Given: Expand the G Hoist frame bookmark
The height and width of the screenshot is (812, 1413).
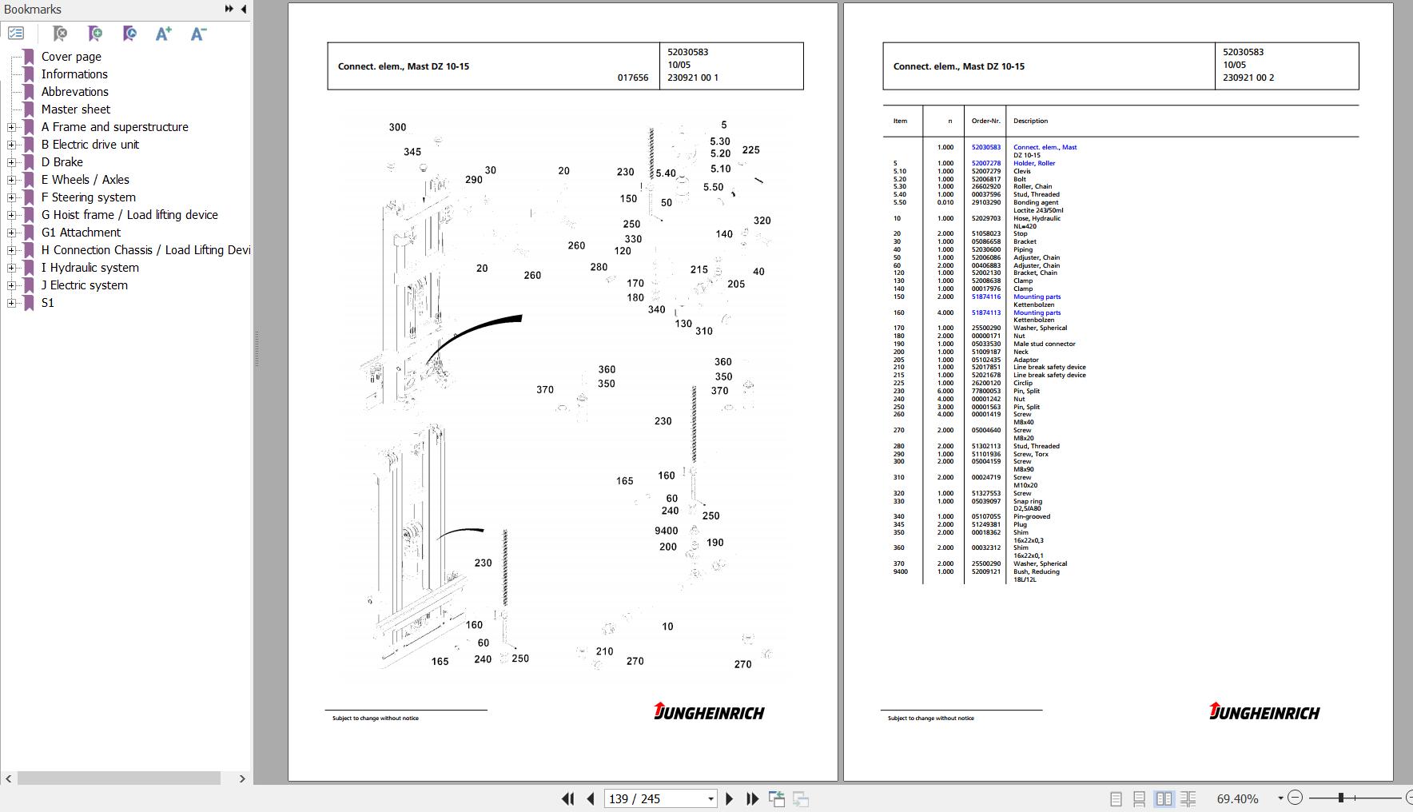Looking at the screenshot, I should tap(11, 215).
